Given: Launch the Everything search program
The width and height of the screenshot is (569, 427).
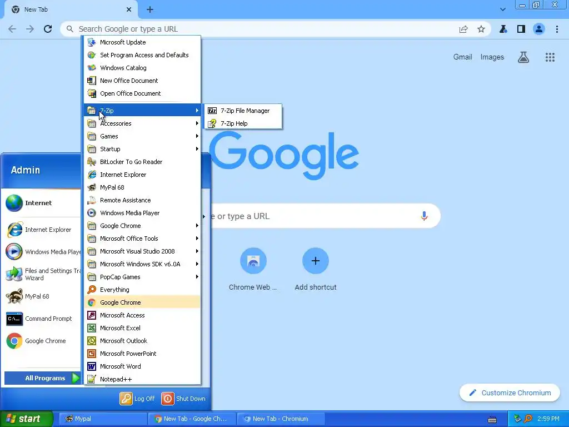Looking at the screenshot, I should pos(142,290).
